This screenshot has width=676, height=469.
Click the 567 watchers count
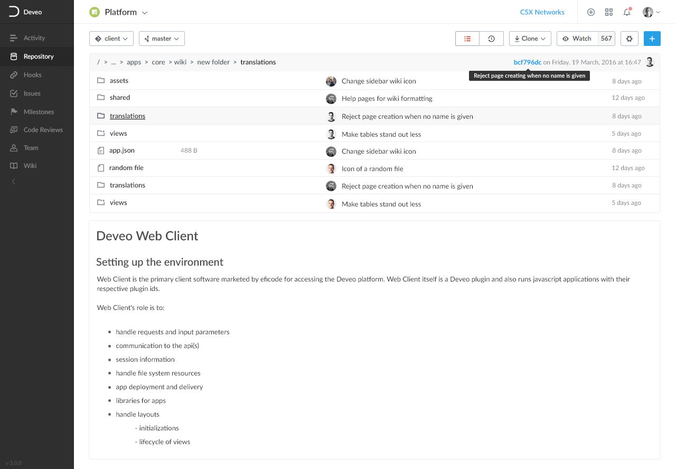[x=606, y=39]
